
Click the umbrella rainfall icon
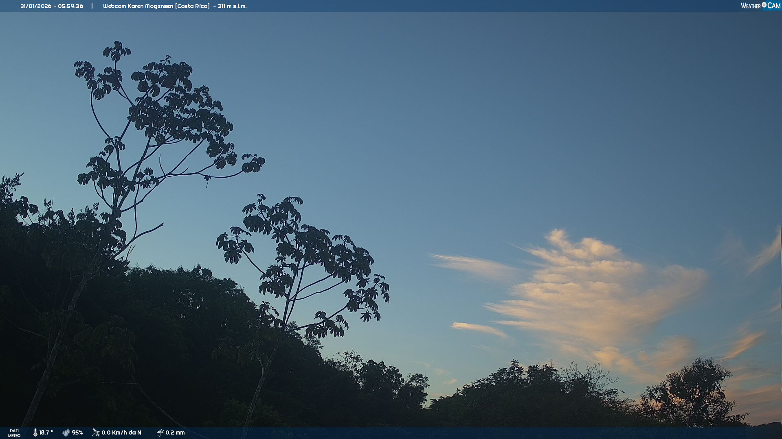pos(160,432)
